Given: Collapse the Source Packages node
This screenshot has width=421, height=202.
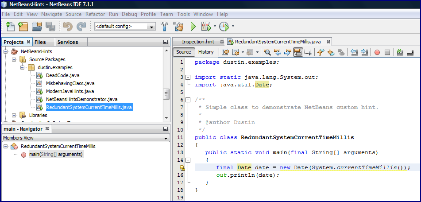Looking at the screenshot, I should click(14, 59).
